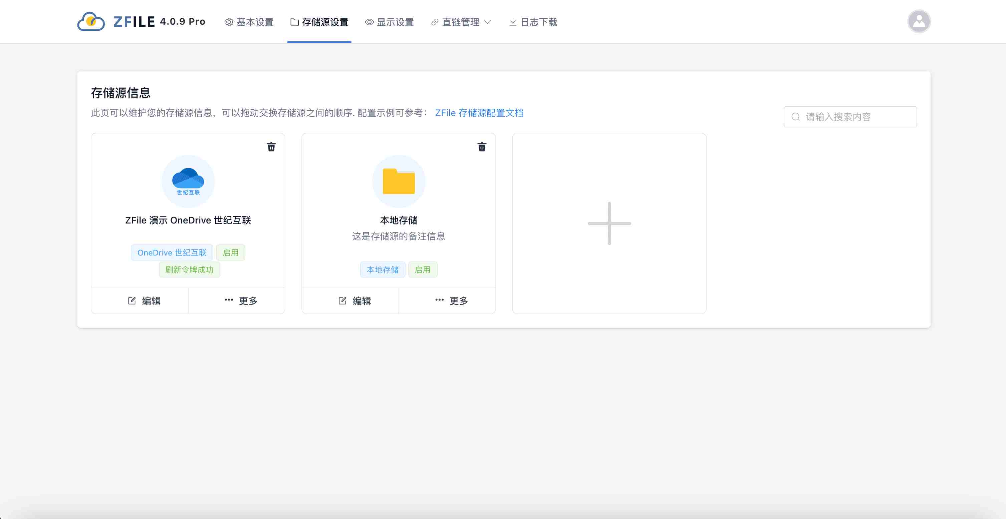The height and width of the screenshot is (519, 1006).
Task: Click the 启用 status tag on the OneDrive card
Action: tap(230, 252)
